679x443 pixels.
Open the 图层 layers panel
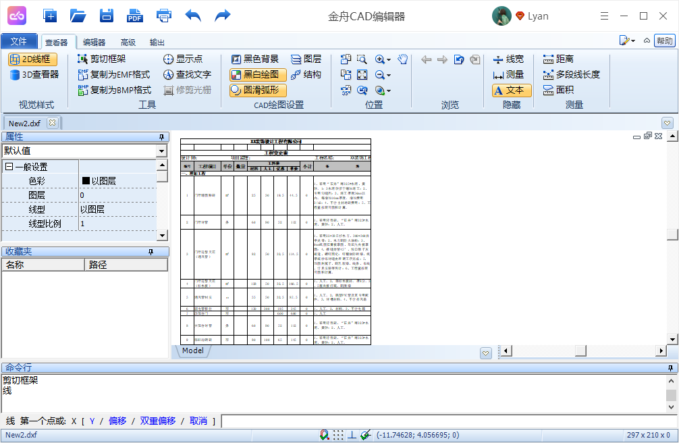pyautogui.click(x=306, y=59)
